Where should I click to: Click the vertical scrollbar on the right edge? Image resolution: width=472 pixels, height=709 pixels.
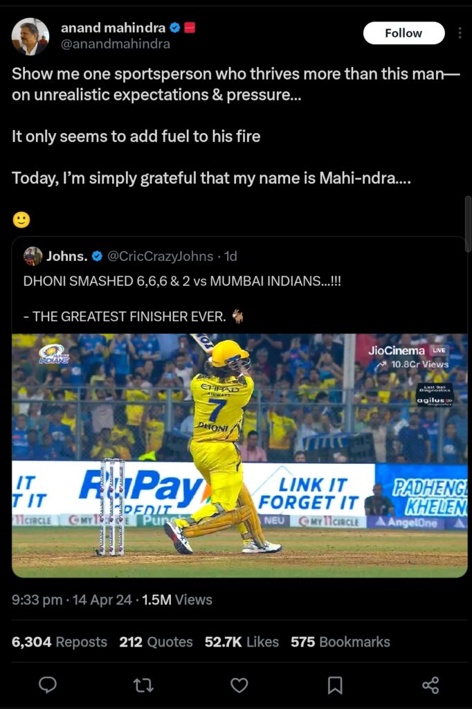click(468, 224)
